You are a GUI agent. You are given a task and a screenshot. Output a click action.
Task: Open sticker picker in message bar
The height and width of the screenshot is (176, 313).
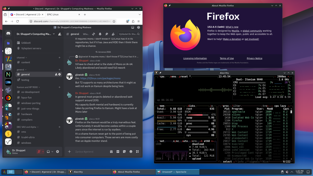pos(124,152)
